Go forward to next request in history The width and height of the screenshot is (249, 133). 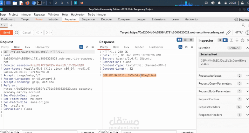[x=47, y=32]
